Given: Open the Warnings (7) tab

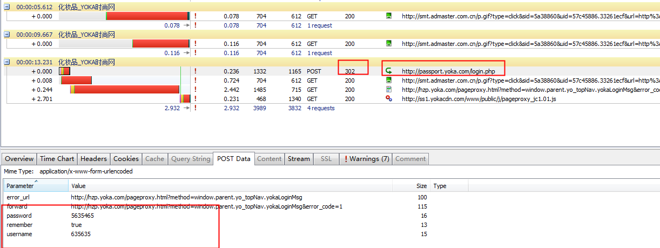Looking at the screenshot, I should 367,159.
